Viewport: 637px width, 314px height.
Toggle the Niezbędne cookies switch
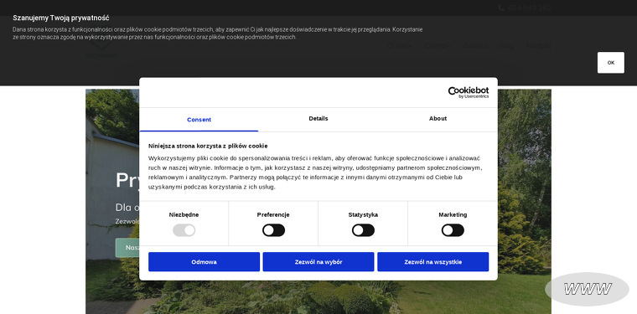[184, 230]
